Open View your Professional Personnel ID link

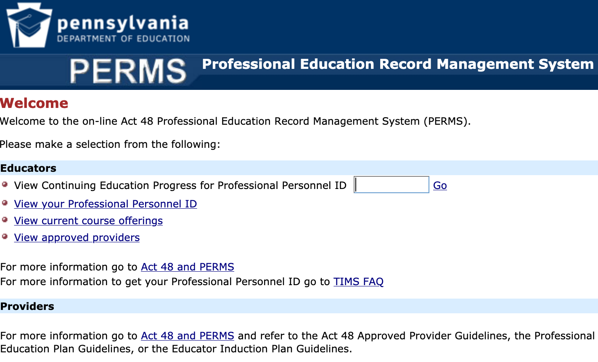pyautogui.click(x=105, y=204)
